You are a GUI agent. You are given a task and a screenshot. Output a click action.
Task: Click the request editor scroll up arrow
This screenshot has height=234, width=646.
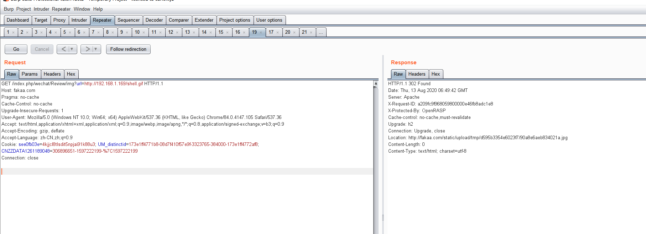(376, 83)
